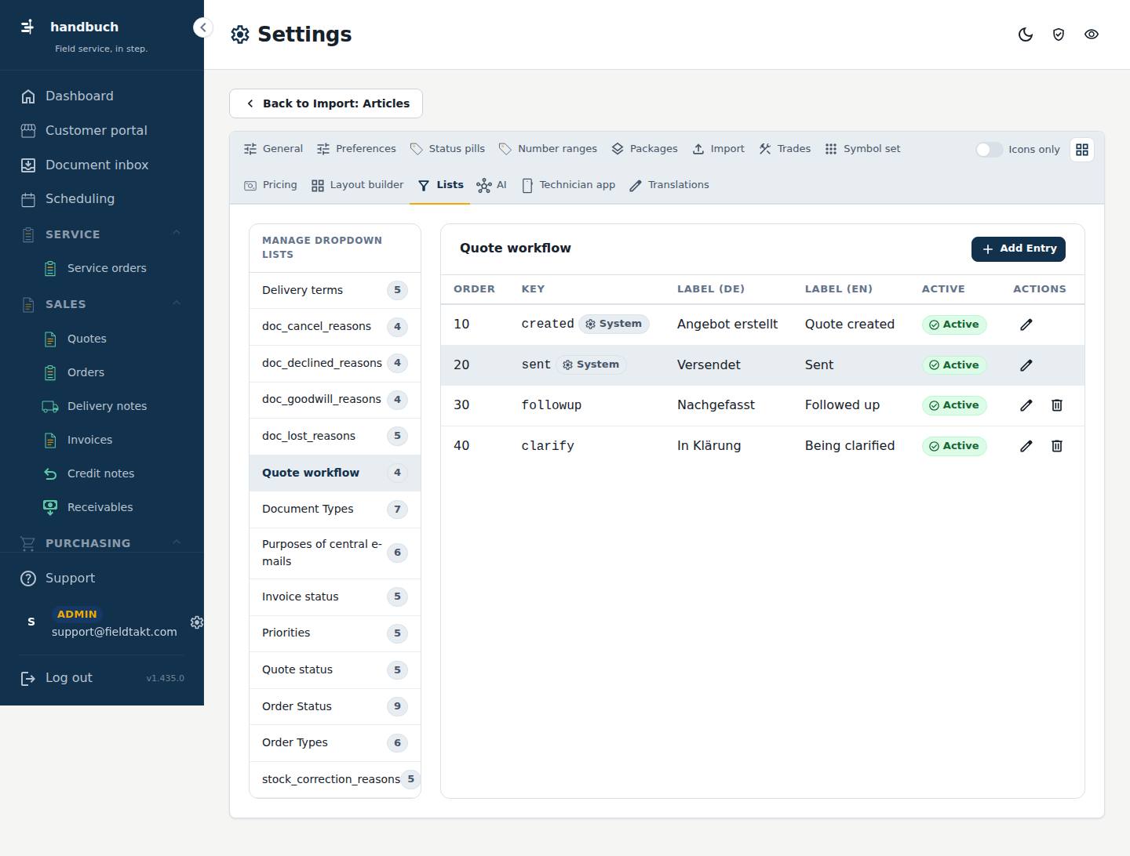
Task: Select Delivery terms list
Action: tap(335, 290)
